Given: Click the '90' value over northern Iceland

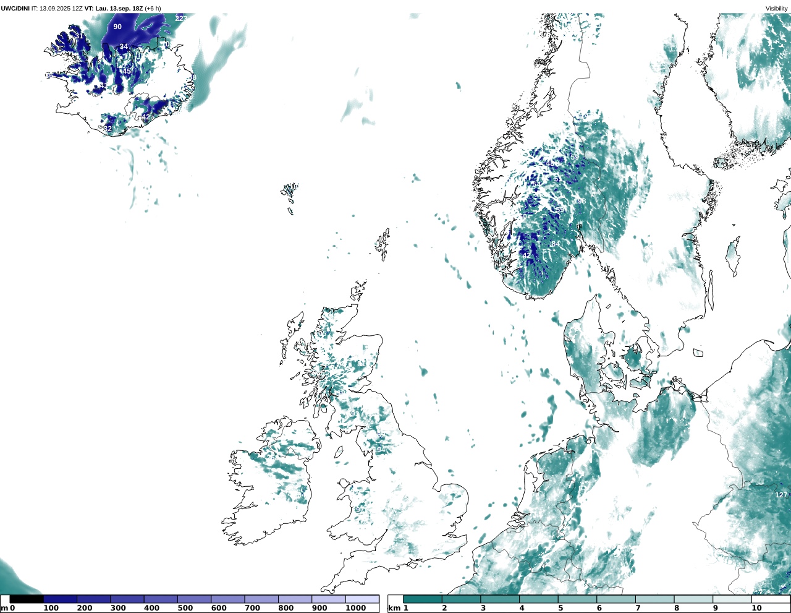Looking at the screenshot, I should pos(117,27).
